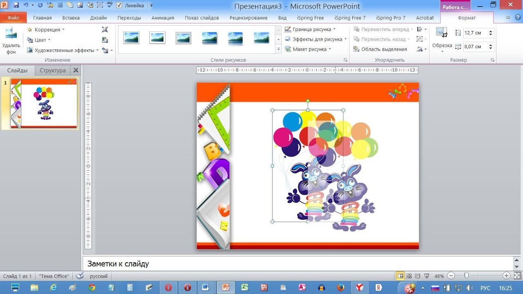
Task: Start Slide Show from status bar icon
Action: pyautogui.click(x=427, y=276)
